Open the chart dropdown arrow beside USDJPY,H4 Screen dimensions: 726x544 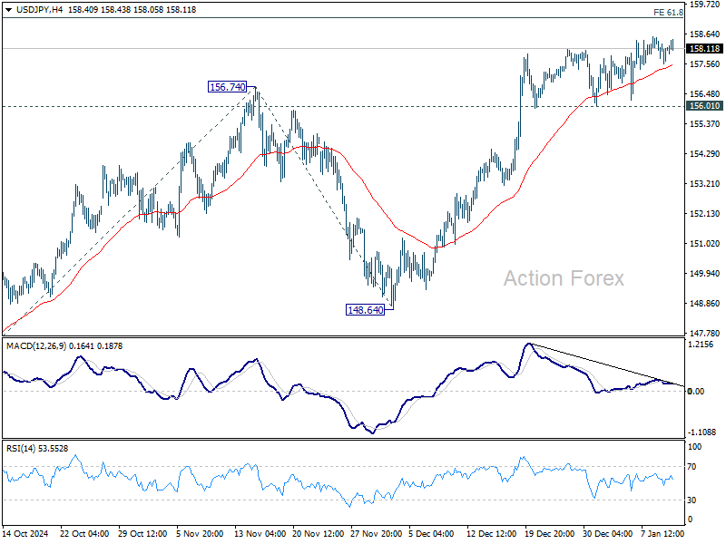[x=8, y=10]
